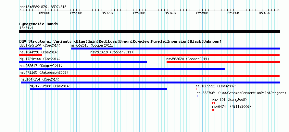This screenshot has height=132, width=289.
Task: Click the nsv562619 (Cooper2011) label
Action: (x=112, y=52)
